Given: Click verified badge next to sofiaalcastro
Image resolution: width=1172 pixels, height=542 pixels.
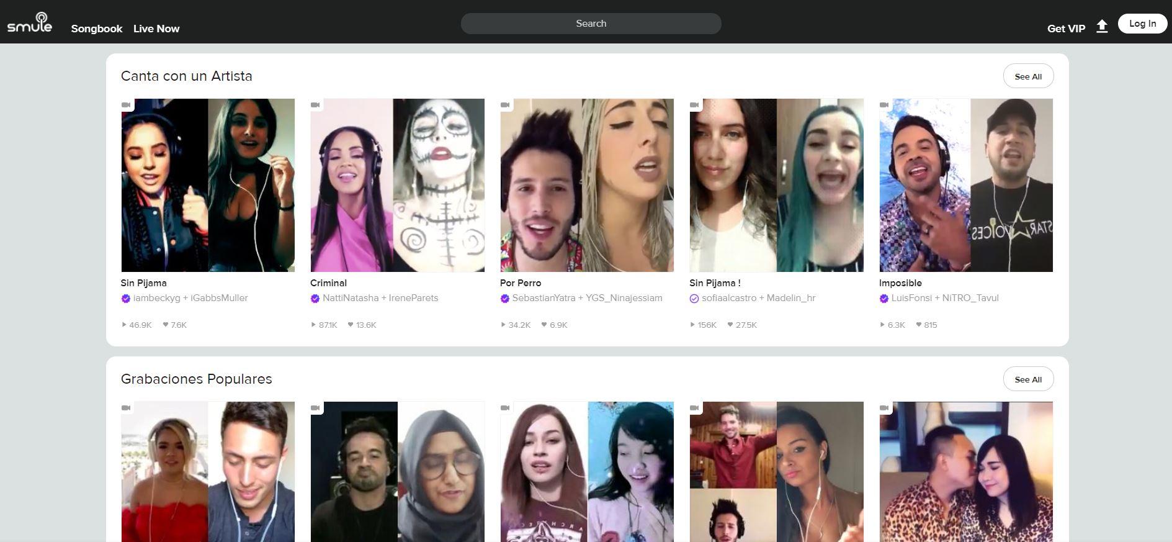Looking at the screenshot, I should pyautogui.click(x=694, y=299).
